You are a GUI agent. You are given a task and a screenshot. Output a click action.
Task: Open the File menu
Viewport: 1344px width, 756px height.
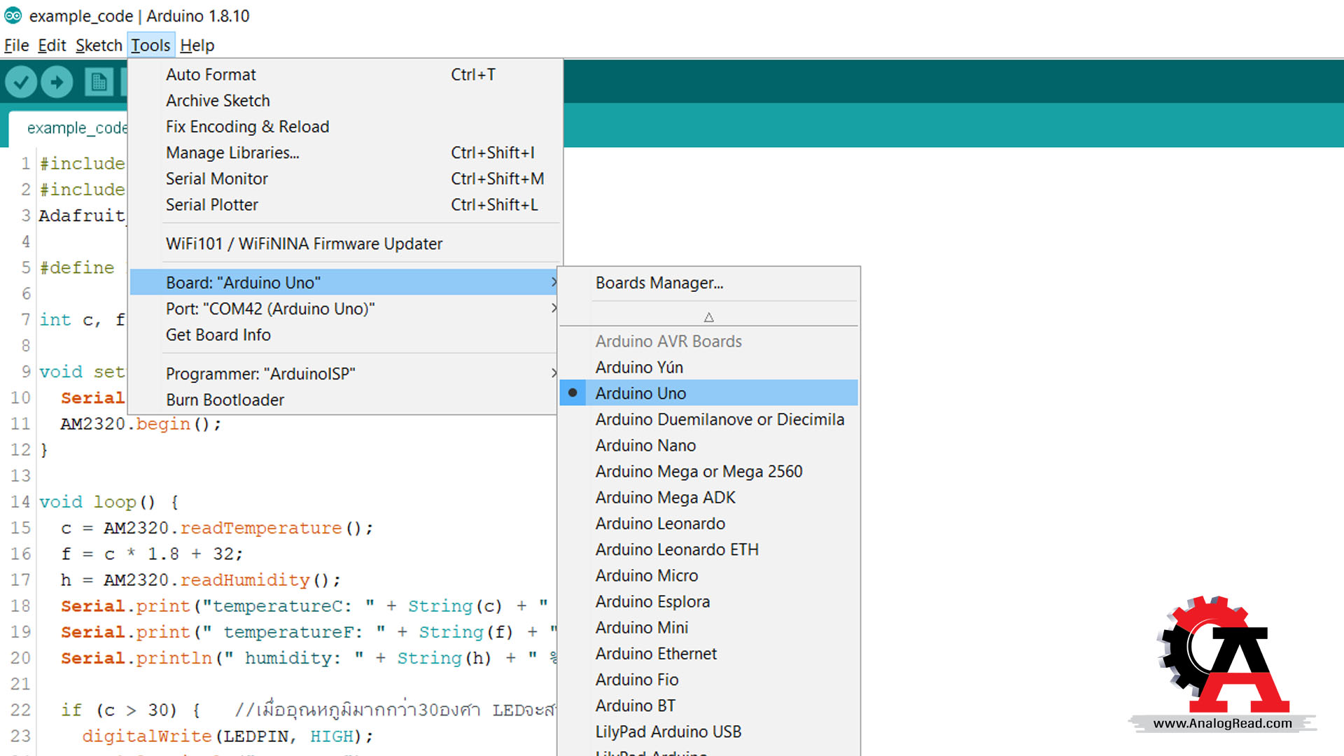16,45
